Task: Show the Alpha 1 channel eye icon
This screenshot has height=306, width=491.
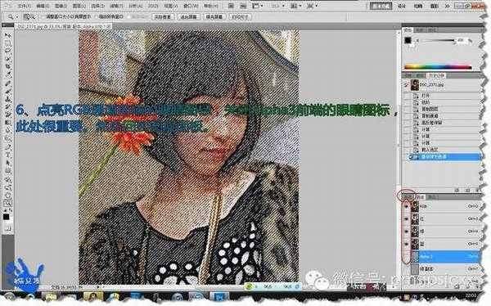Action: pyautogui.click(x=407, y=257)
